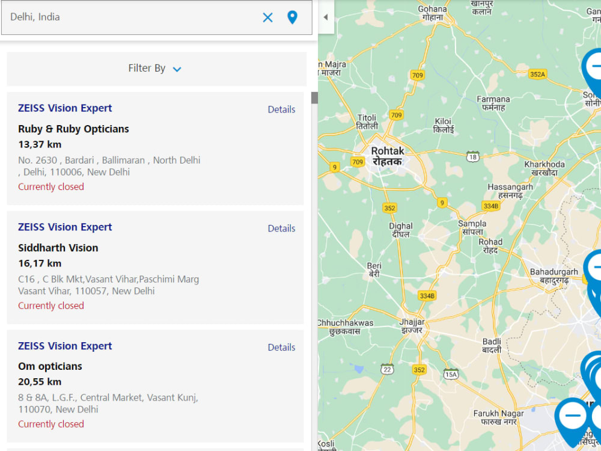Click the Vasant Vihar Paschimi Marg address
This screenshot has width=601, height=451.
[x=108, y=285]
